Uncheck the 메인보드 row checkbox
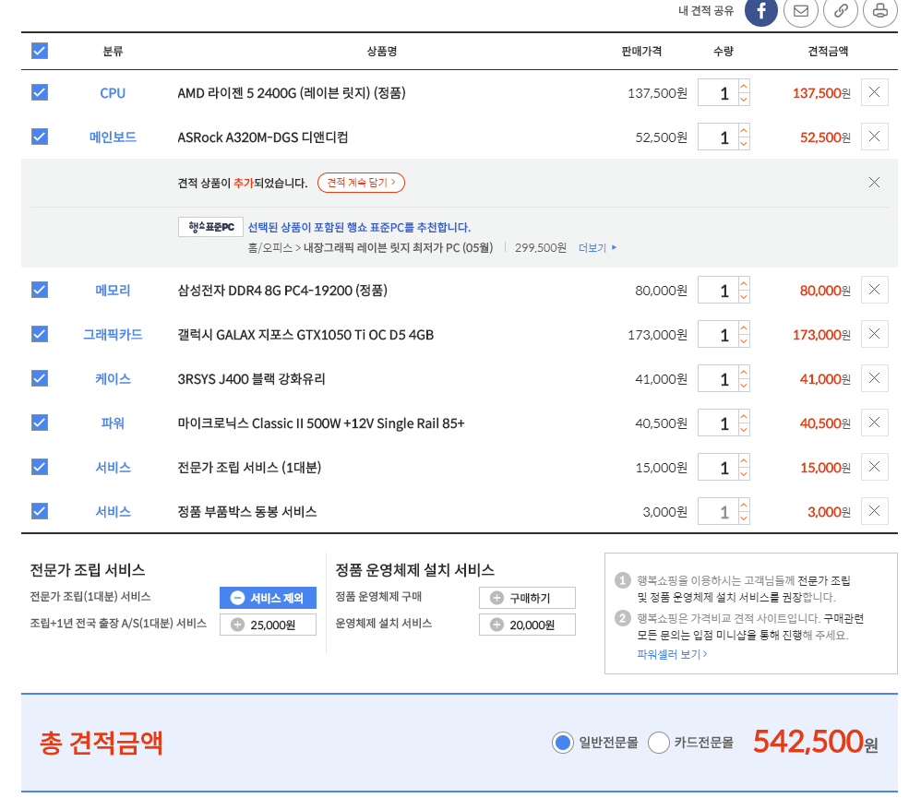909x798 pixels. click(40, 137)
